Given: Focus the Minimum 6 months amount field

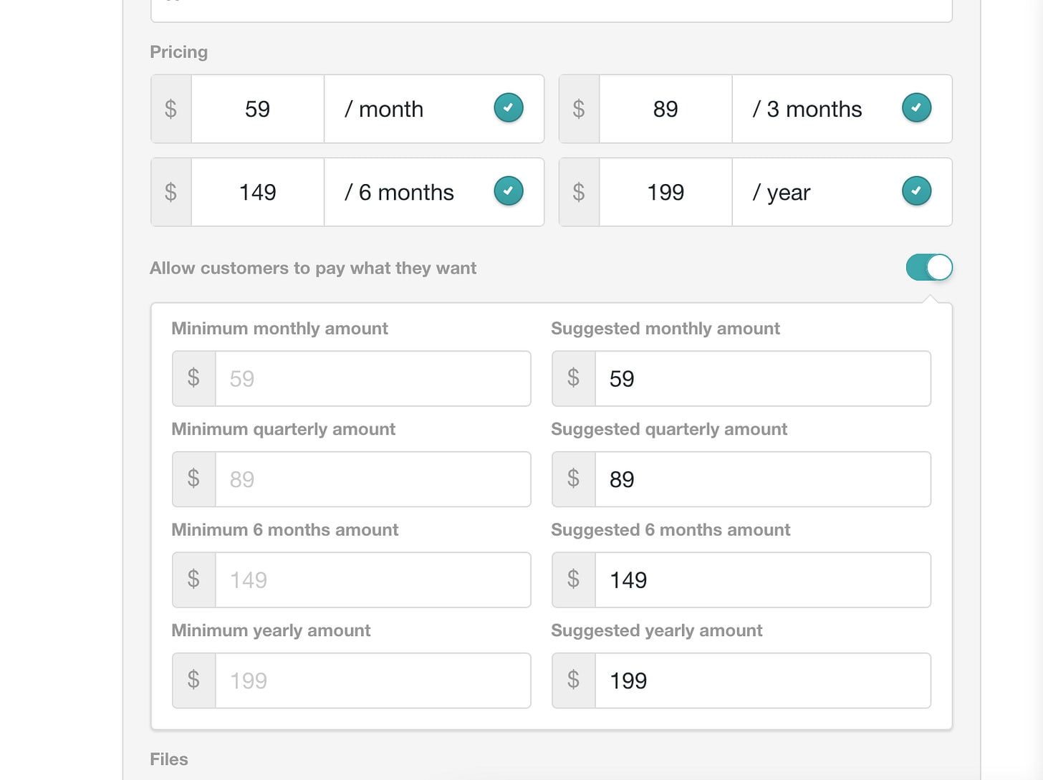Looking at the screenshot, I should pyautogui.click(x=372, y=580).
